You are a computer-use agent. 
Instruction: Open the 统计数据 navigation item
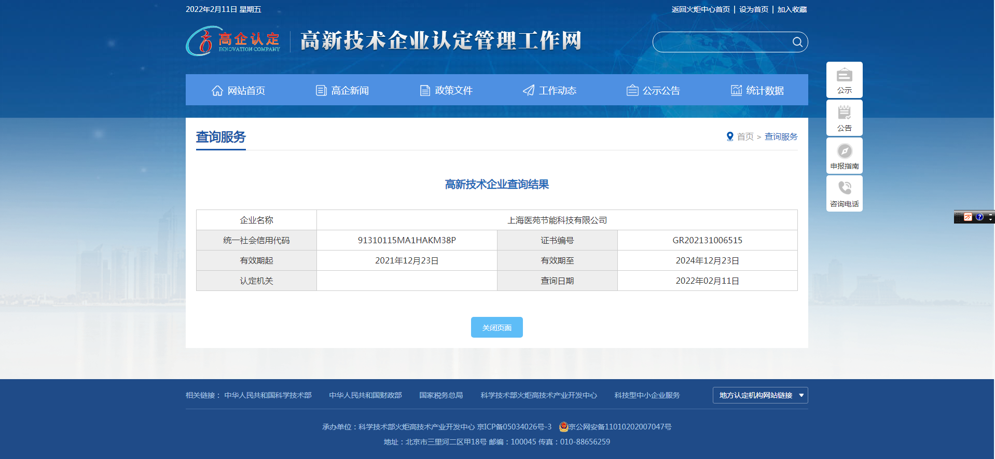click(x=757, y=90)
